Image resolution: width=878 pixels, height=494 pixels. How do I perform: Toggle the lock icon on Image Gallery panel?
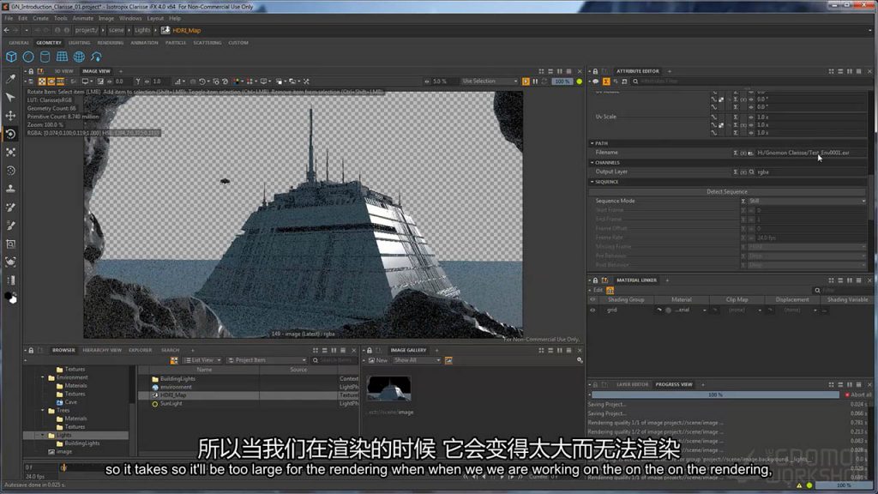coord(370,350)
